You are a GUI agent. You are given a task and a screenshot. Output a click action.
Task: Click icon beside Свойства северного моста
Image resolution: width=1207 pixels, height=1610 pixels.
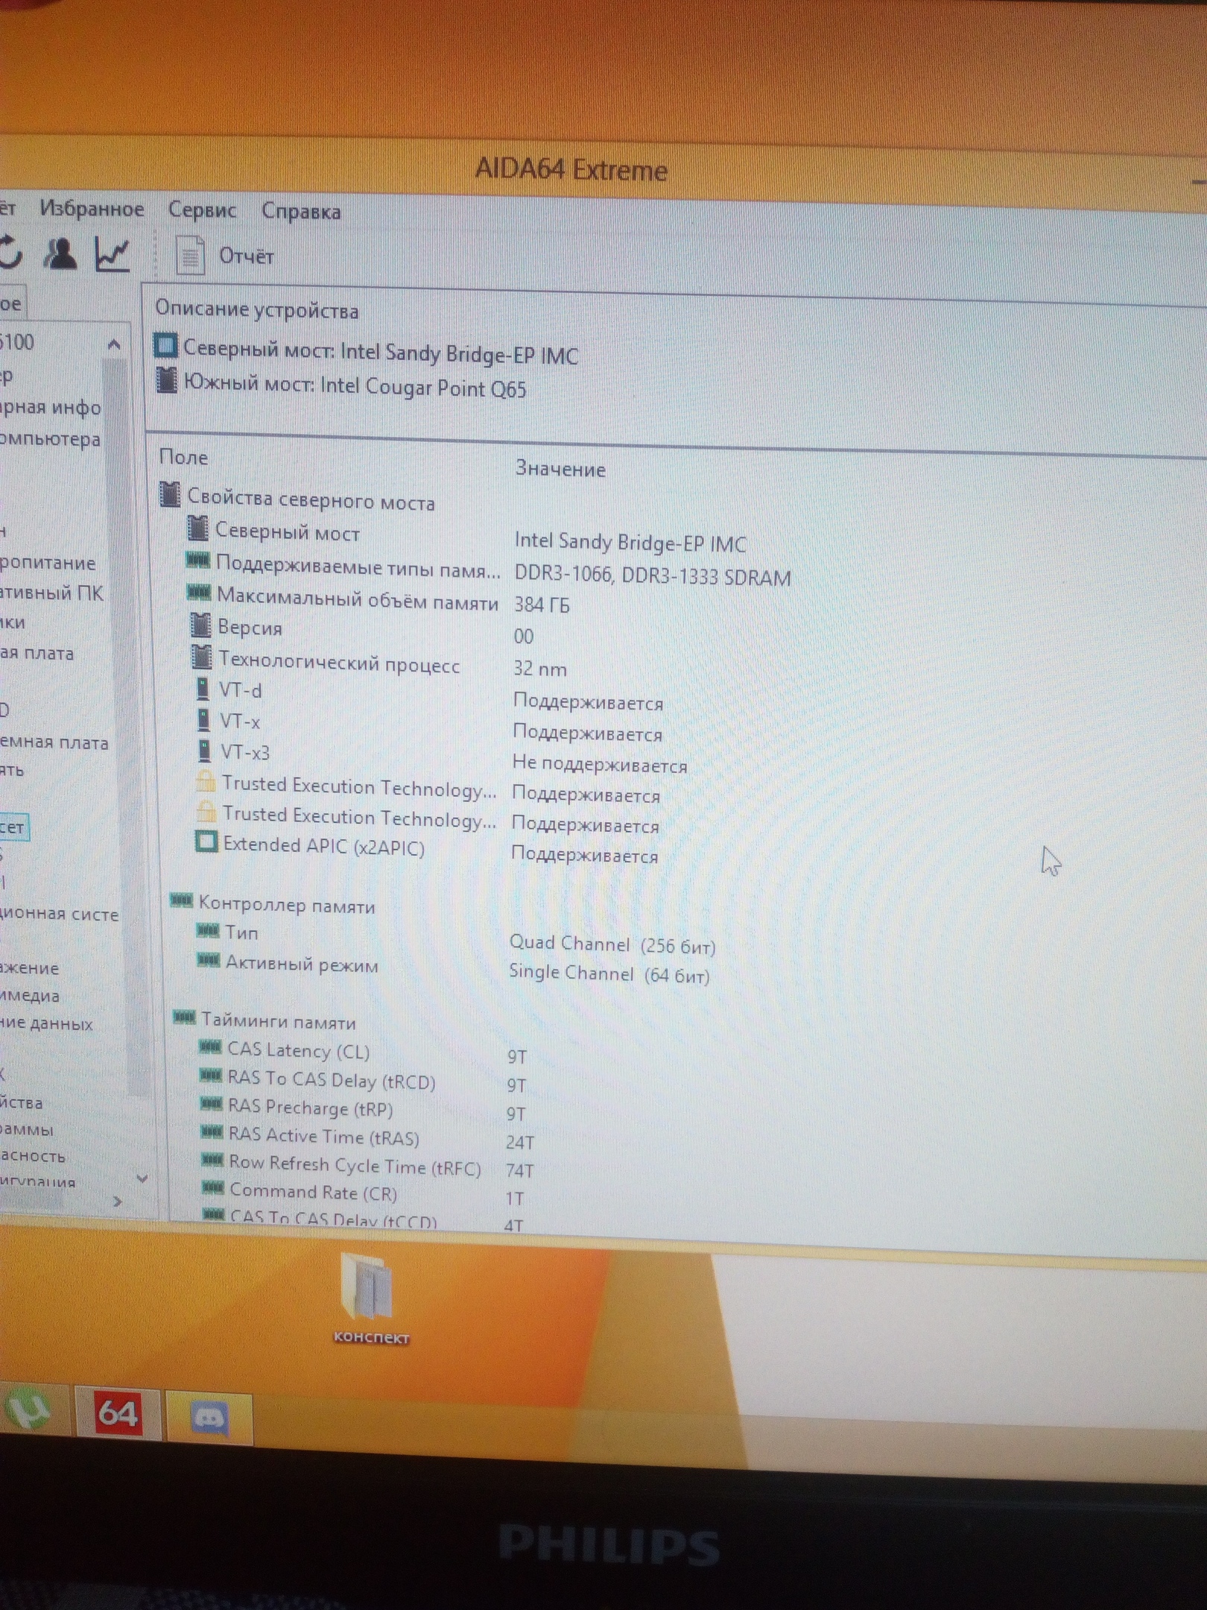point(171,494)
